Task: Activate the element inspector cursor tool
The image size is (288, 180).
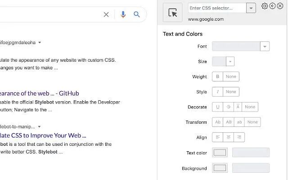Action: click(173, 13)
